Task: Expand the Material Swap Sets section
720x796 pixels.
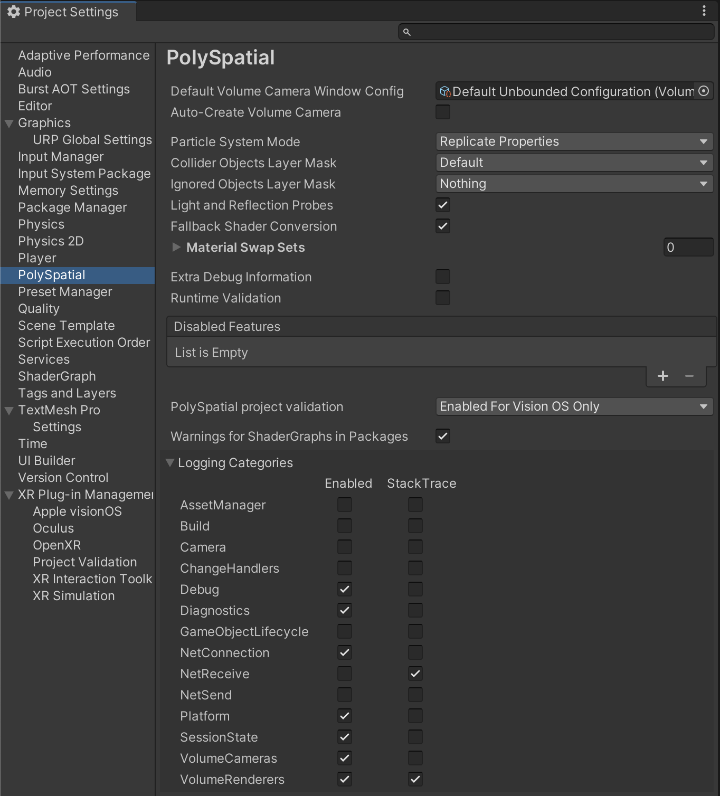Action: (x=176, y=247)
